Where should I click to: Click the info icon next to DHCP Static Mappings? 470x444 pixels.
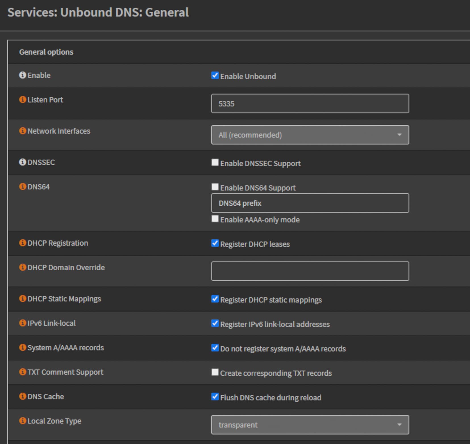point(22,298)
